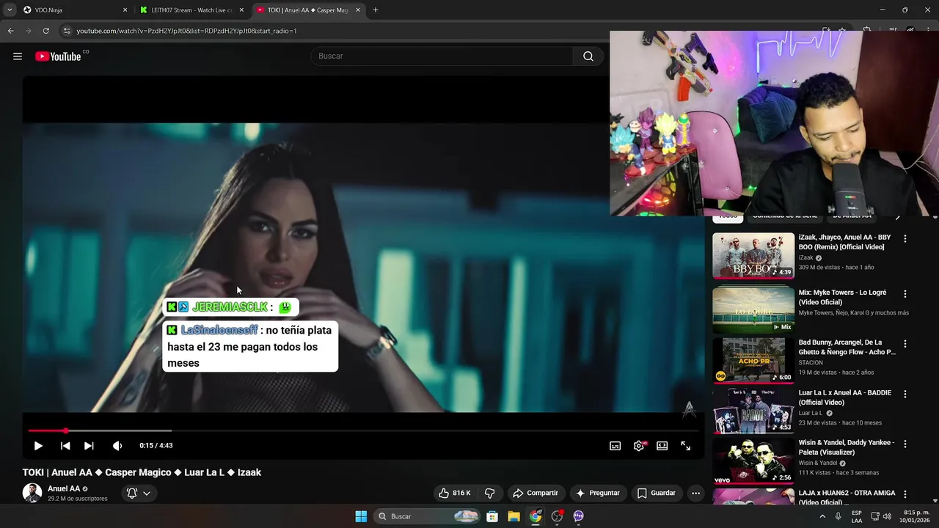Like the video with 816 K likes

coord(456,493)
